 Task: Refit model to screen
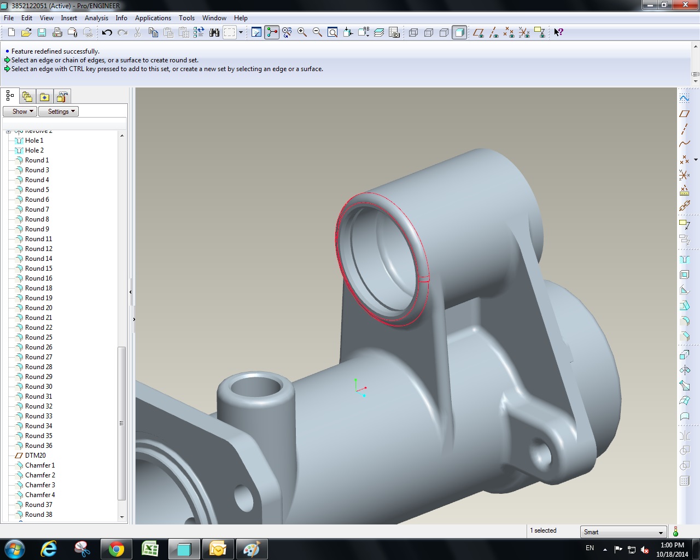click(x=332, y=32)
